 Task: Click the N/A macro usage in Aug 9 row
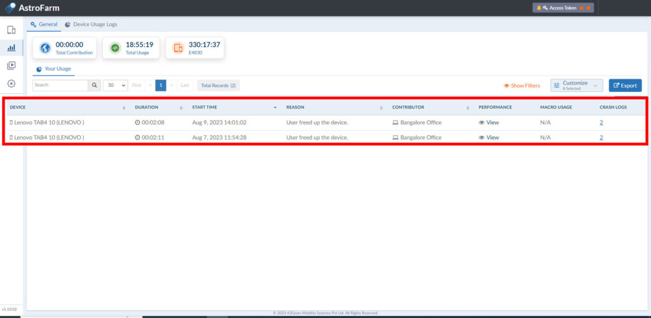545,123
